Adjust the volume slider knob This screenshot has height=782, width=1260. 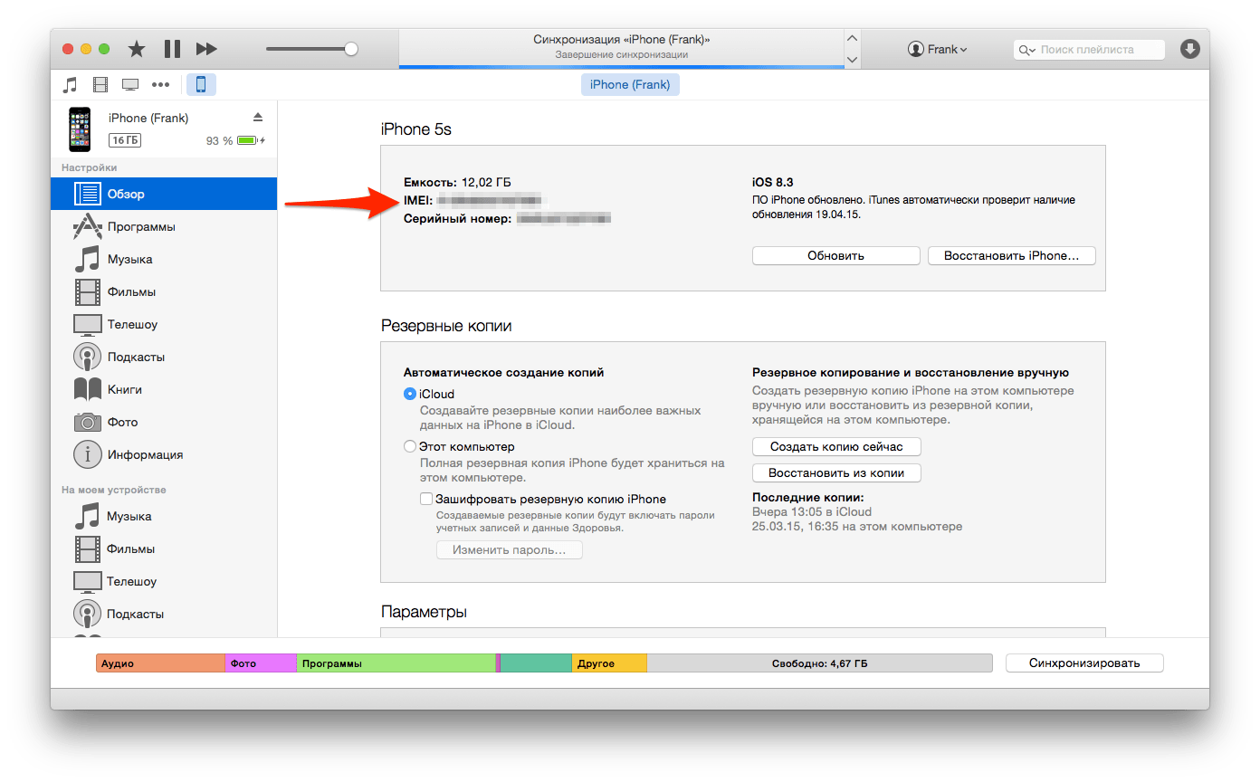point(351,49)
